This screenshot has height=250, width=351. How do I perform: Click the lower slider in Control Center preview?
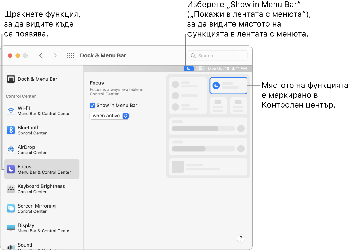click(203, 149)
